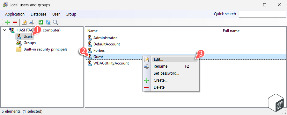Image resolution: width=287 pixels, height=115 pixels.
Task: Click the app icon in title bar
Action: coord(5,5)
